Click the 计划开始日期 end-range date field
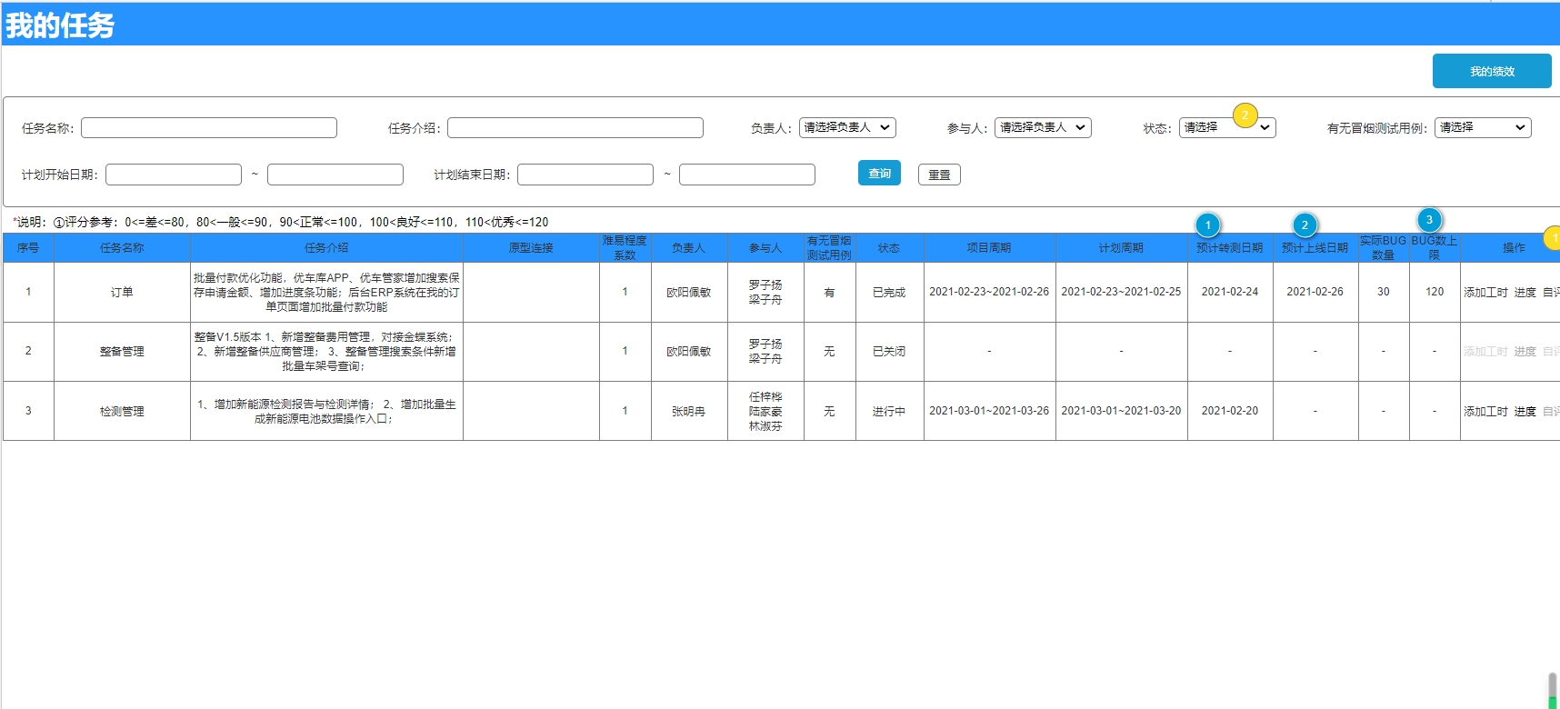The width and height of the screenshot is (1560, 709). [x=335, y=175]
